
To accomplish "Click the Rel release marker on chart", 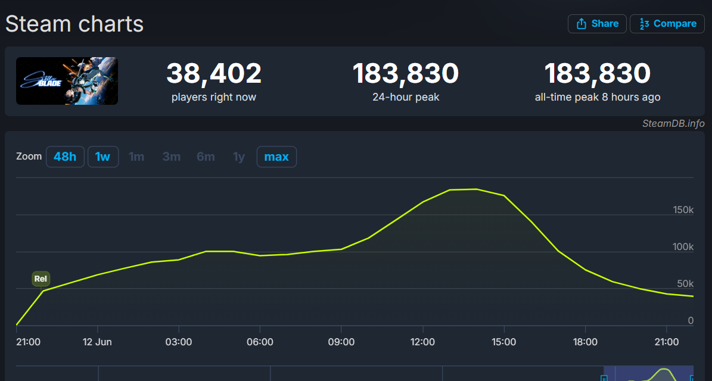I will click(41, 279).
